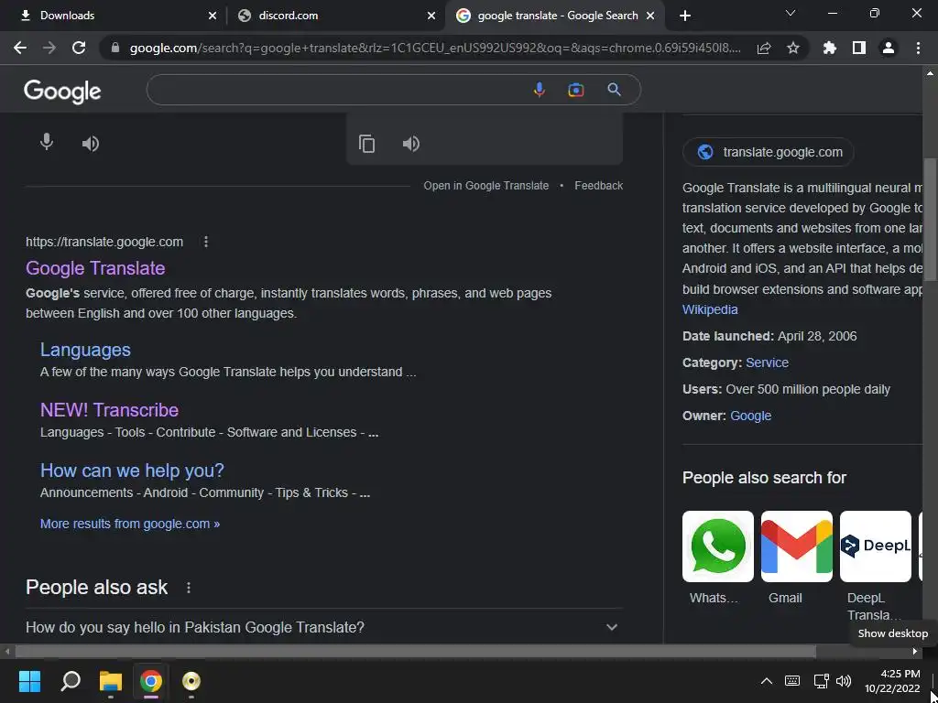
Task: Open three-dot menu next to People also ask
Action: point(189,588)
